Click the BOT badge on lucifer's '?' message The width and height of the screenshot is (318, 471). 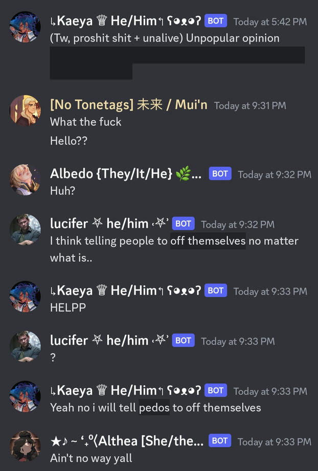(x=183, y=340)
